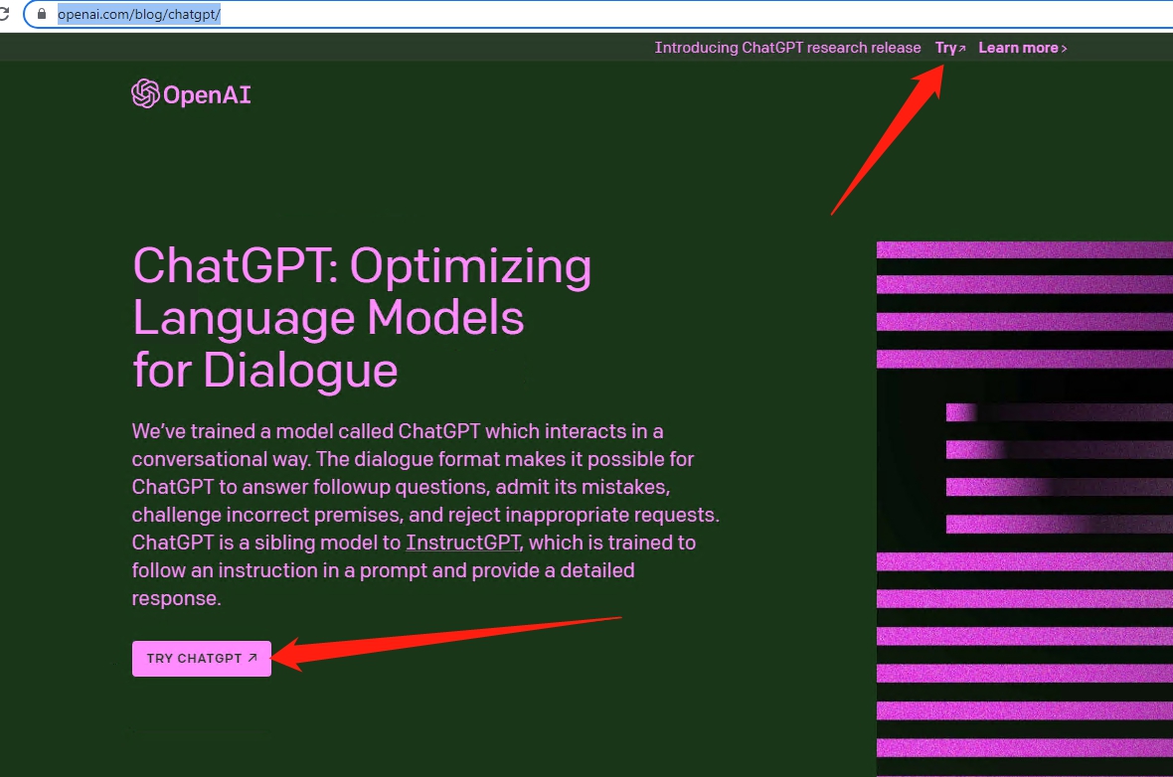Select the address bar URL openai.com/blog/chatgpt/
The image size is (1173, 777).
point(139,14)
